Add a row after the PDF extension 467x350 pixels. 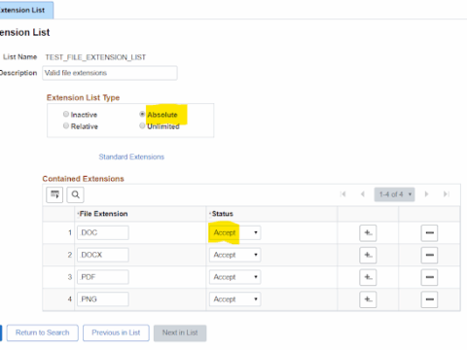368,277
